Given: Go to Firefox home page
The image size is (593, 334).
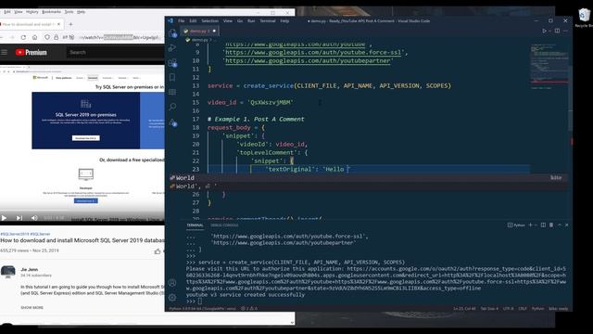Looking at the screenshot, I should point(35,37).
